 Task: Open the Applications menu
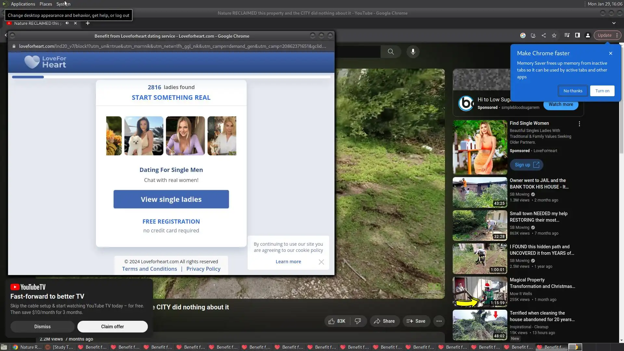point(23,4)
